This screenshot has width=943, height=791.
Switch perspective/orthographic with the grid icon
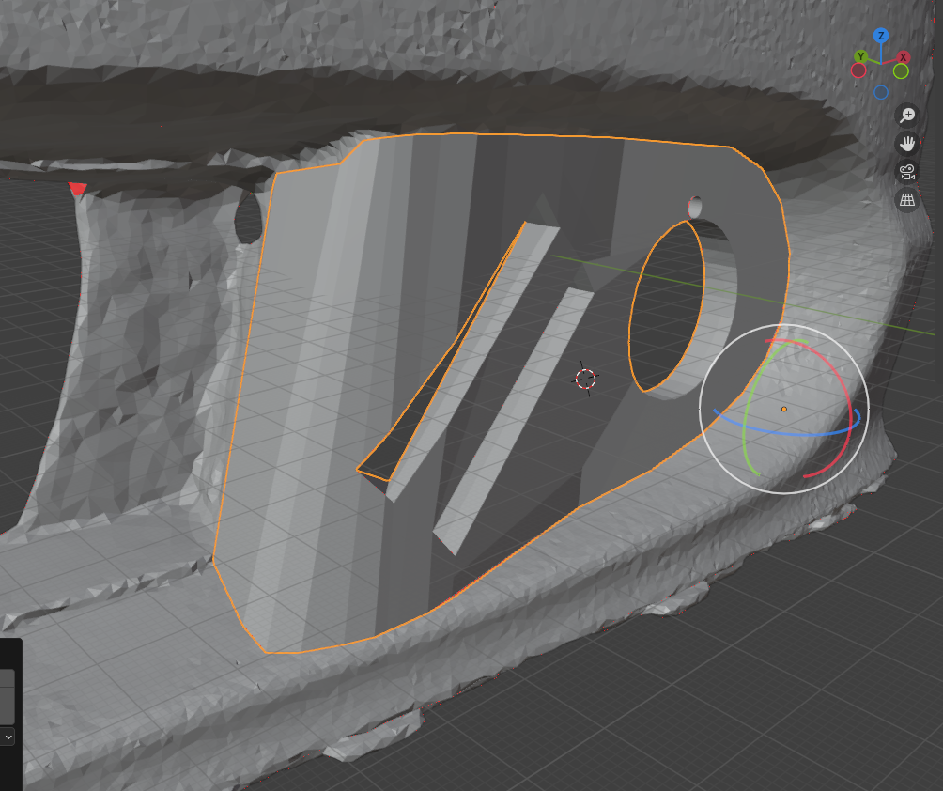coord(907,200)
